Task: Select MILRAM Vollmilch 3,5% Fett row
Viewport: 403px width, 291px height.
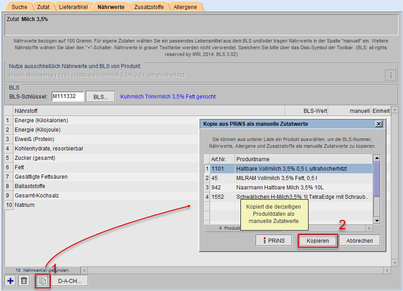Action: point(291,178)
